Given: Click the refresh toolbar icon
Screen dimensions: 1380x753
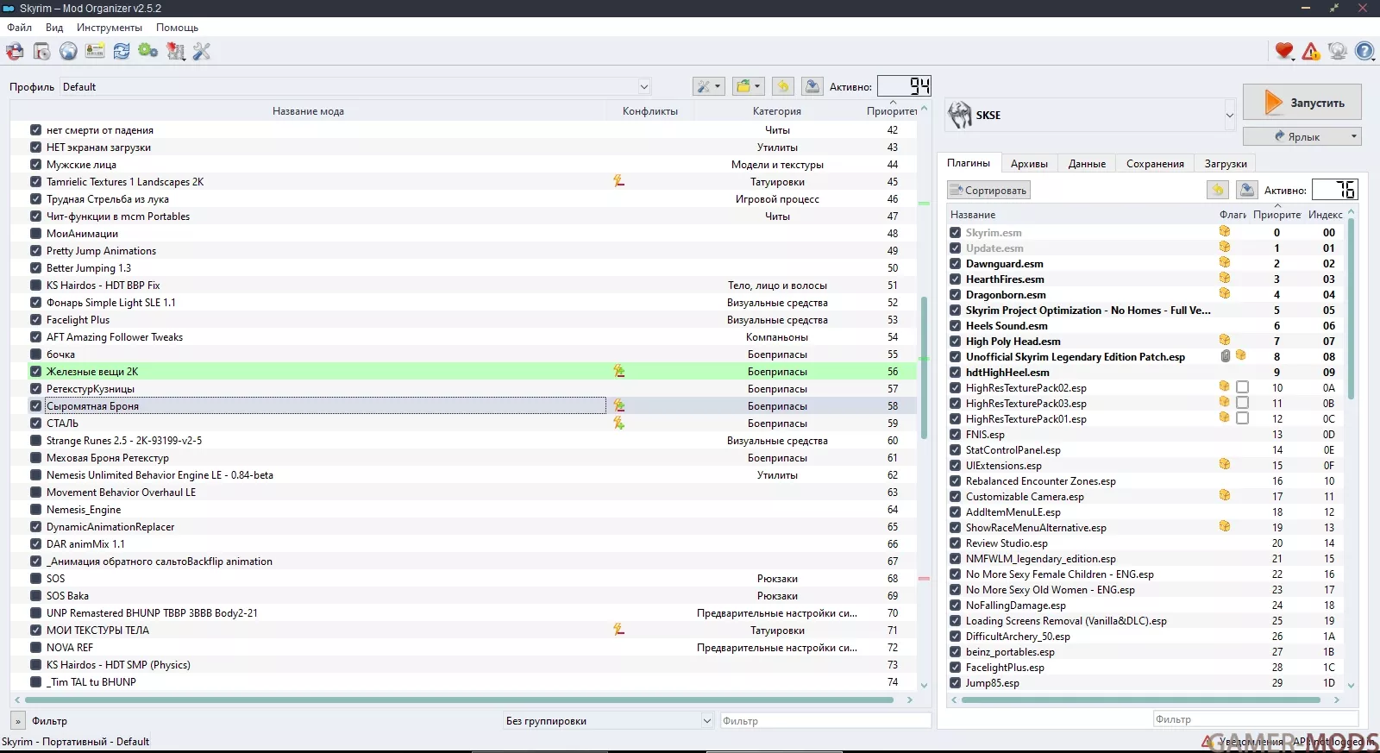Looking at the screenshot, I should [122, 52].
